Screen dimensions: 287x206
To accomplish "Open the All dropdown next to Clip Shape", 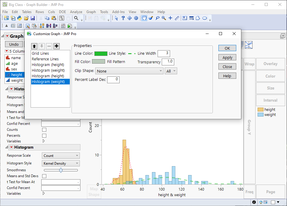I will coord(171,71).
